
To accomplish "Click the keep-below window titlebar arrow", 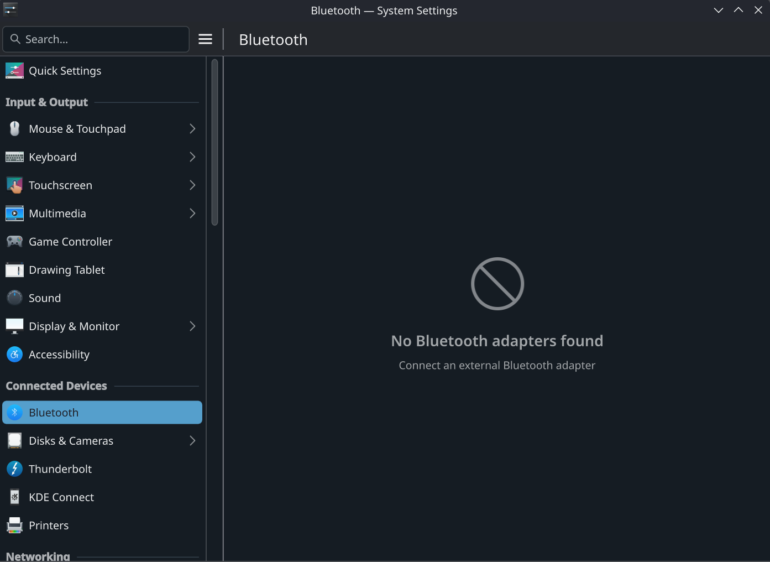I will 718,11.
